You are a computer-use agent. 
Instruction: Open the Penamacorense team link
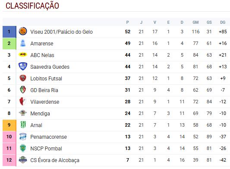(49, 137)
